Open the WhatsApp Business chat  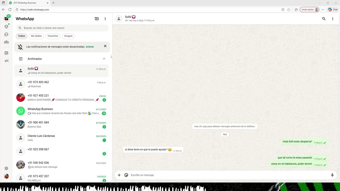coord(62,111)
